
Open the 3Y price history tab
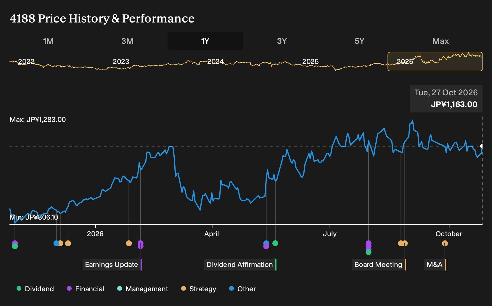(282, 41)
